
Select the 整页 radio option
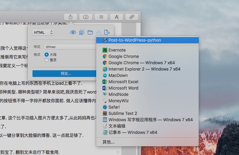click(47, 60)
